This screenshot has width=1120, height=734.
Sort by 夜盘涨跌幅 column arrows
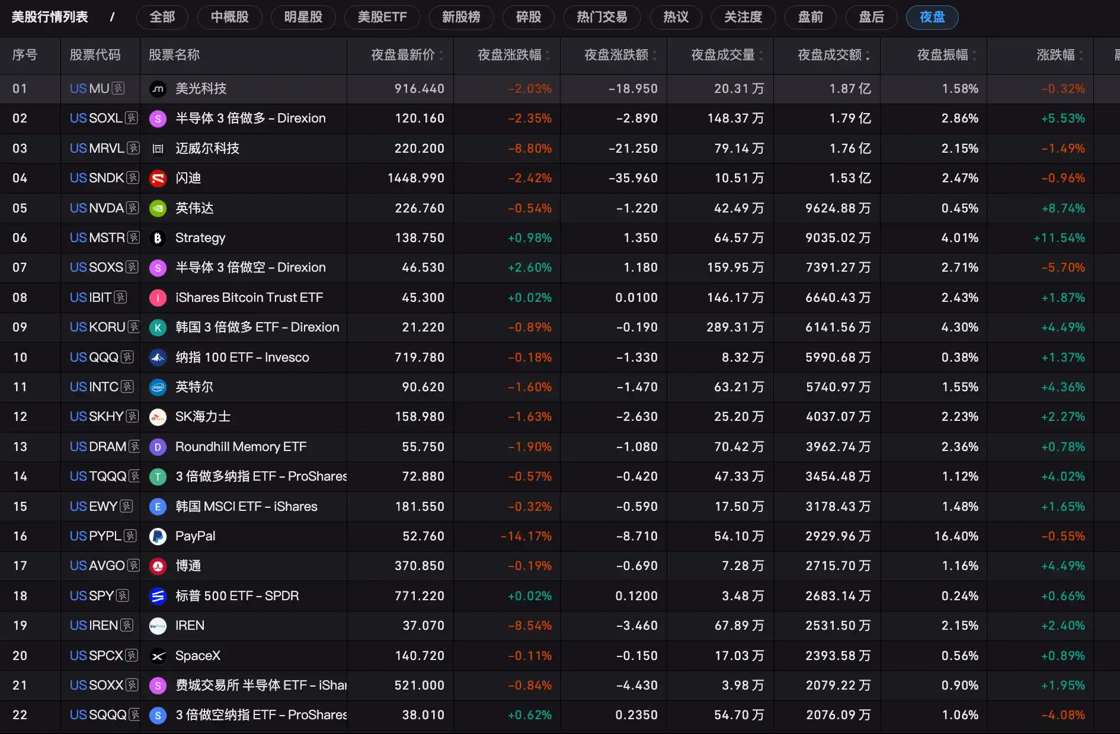[x=548, y=55]
